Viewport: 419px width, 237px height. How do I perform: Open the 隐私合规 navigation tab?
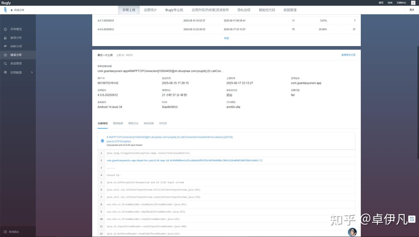[x=244, y=10]
